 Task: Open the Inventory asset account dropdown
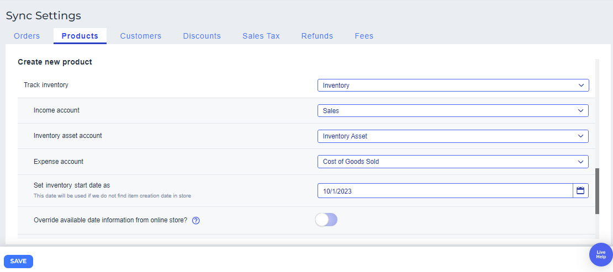pyautogui.click(x=453, y=136)
